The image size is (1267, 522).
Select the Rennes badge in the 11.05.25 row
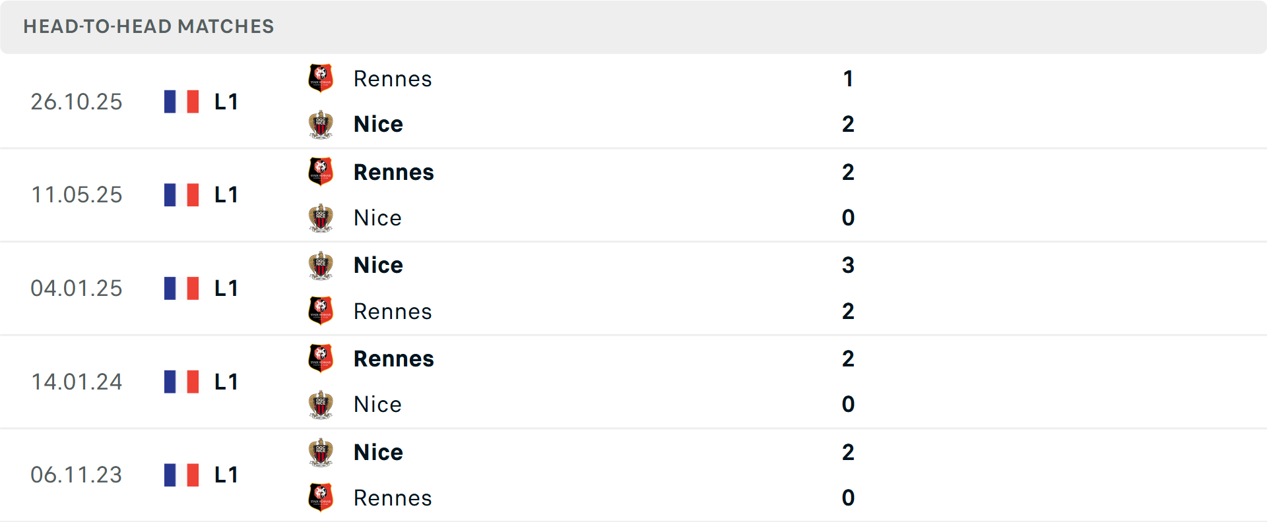coord(321,171)
